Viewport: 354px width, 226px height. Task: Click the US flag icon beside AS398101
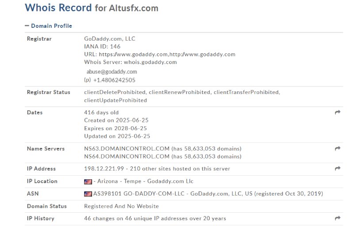pyautogui.click(x=88, y=194)
